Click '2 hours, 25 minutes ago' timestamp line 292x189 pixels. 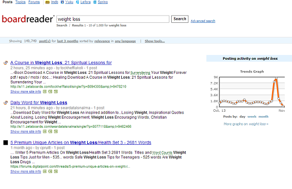click(x=54, y=68)
